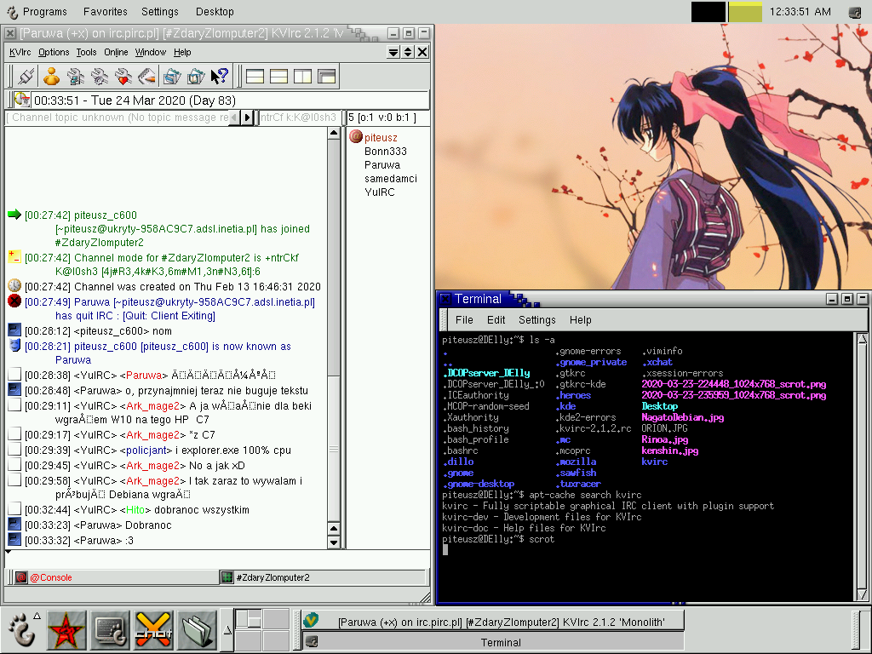Open the Terminal Settings menu
The image size is (872, 654).
tap(536, 320)
